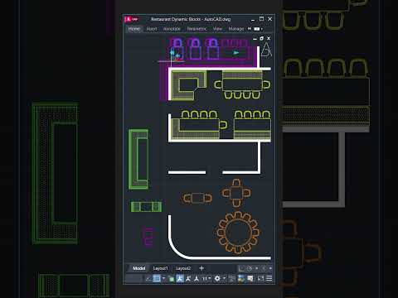Open the Parametric ribbon tab
Viewport: 398px width, 298px height.
pyautogui.click(x=197, y=29)
